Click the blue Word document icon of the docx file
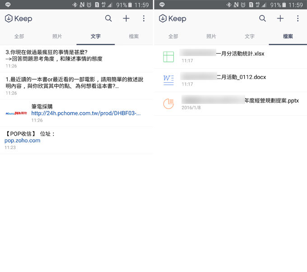Screen dimensions: 307x272 (x=168, y=80)
